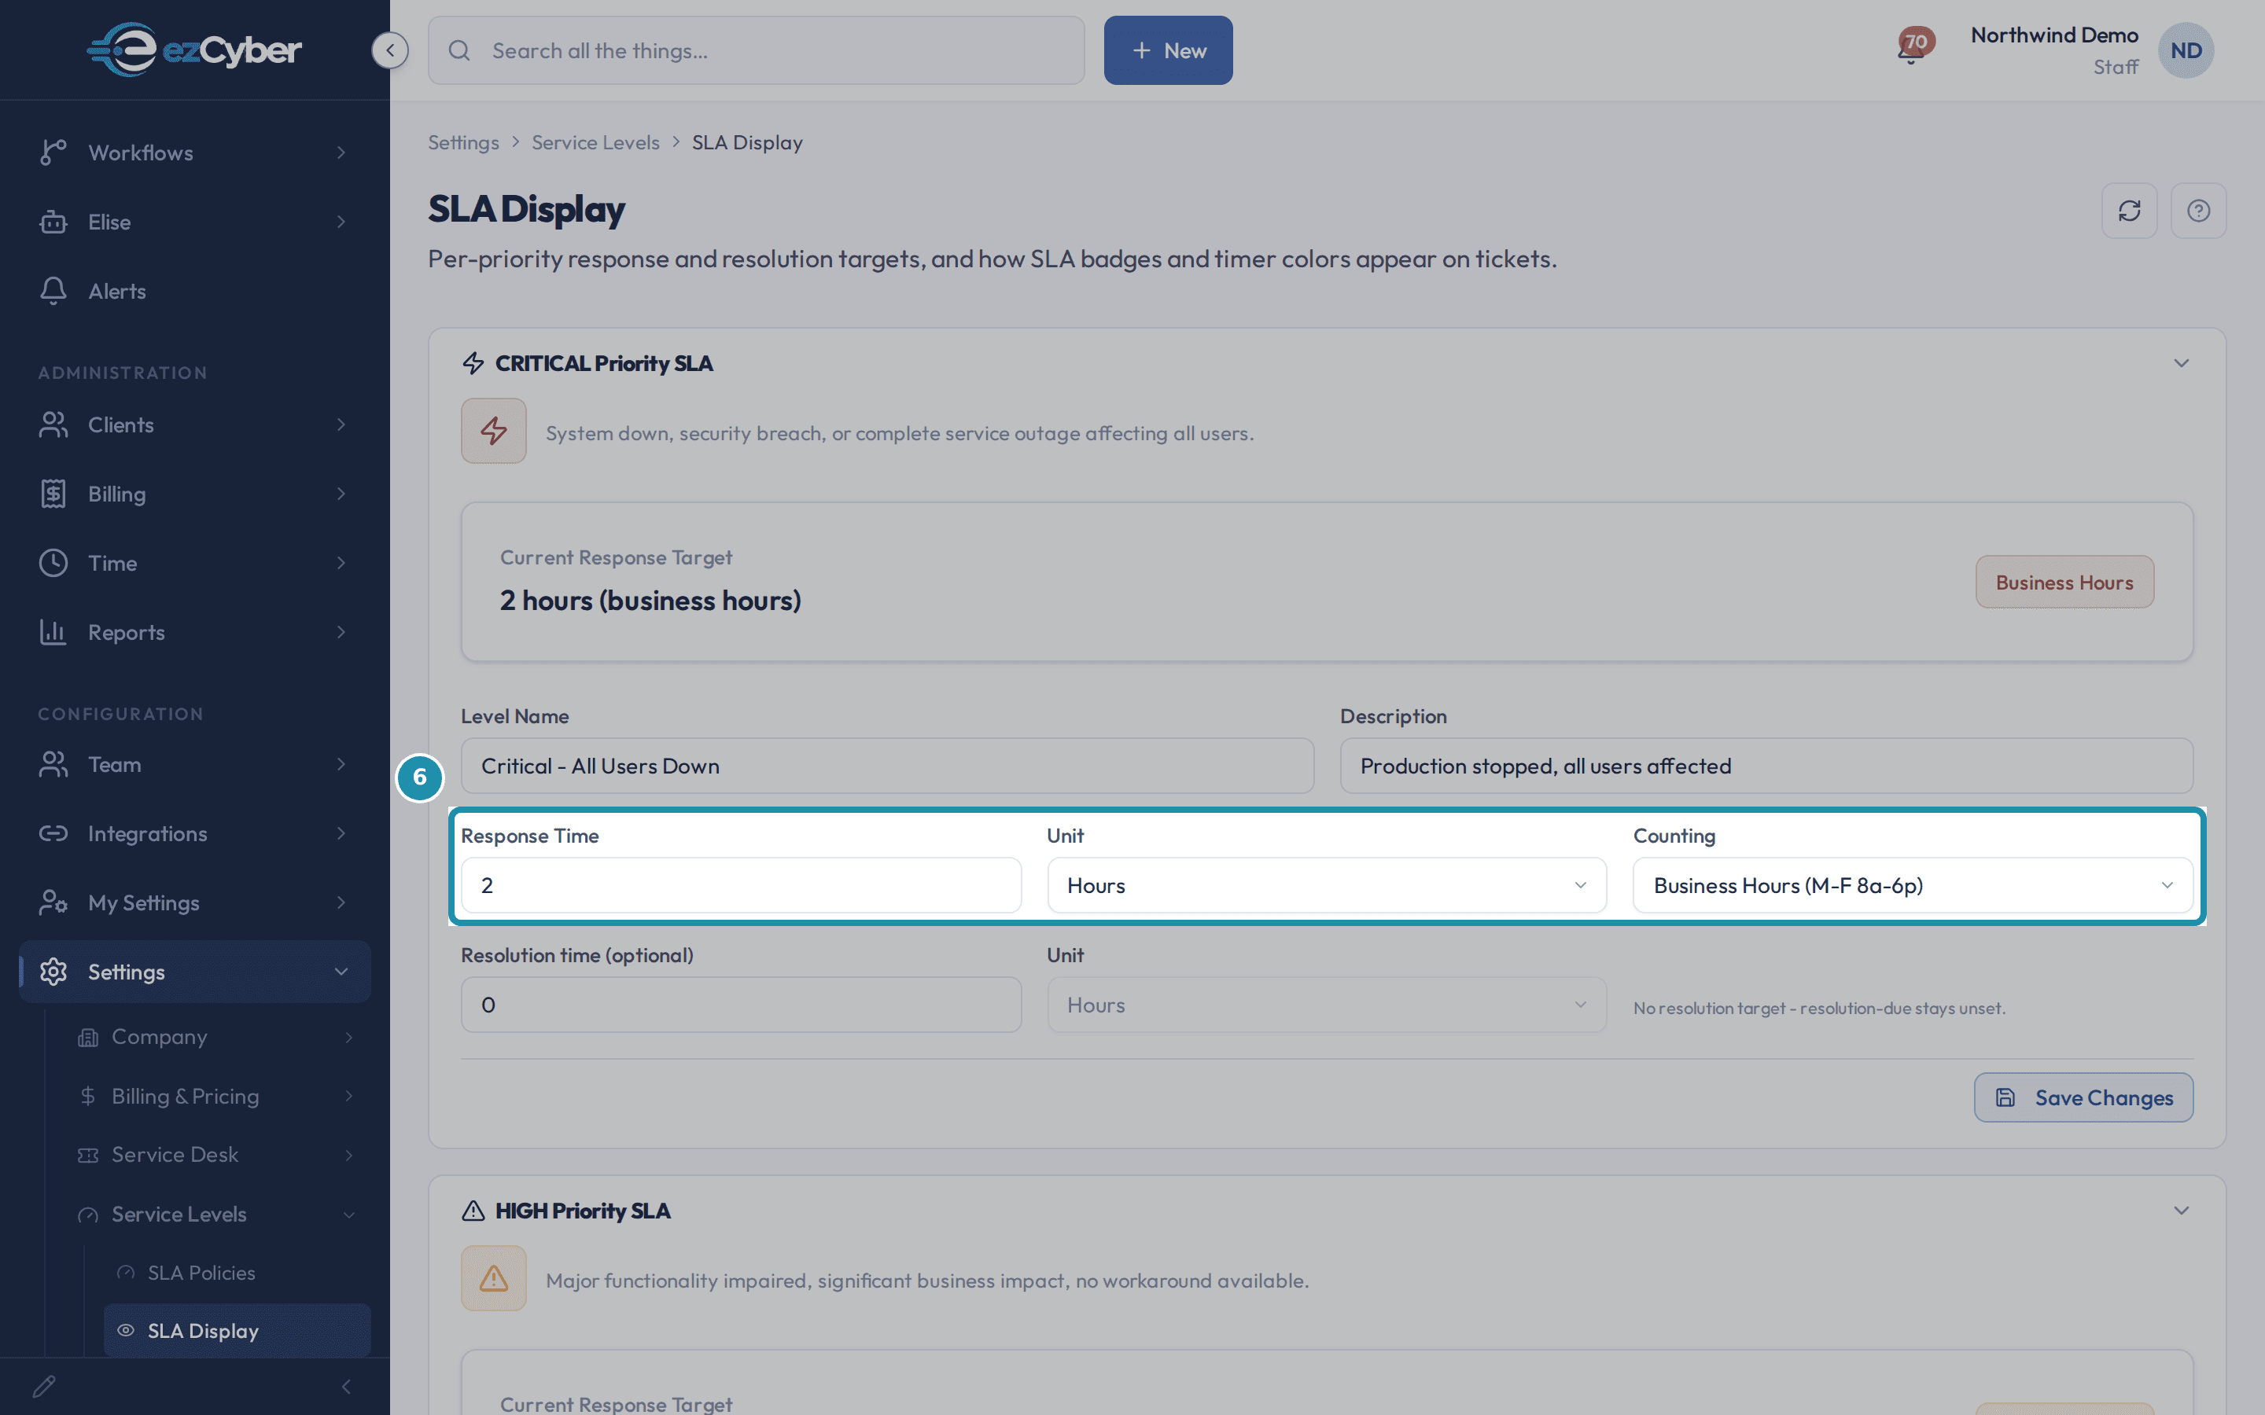
Task: Click the red lightning Critical priority icon
Action: (x=493, y=432)
